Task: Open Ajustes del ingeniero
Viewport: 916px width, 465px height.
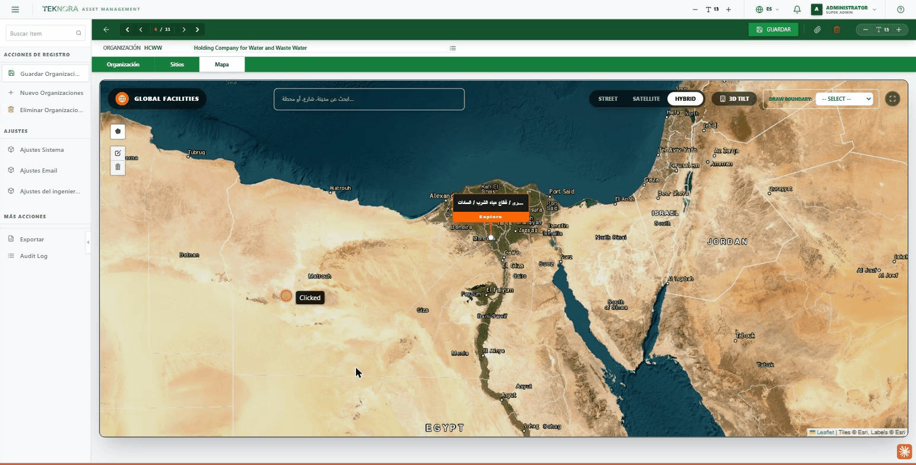Action: tap(46, 191)
